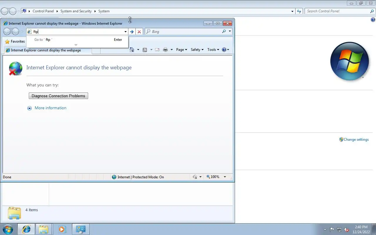This screenshot has height=235, width=376.
Task: Click the 100% zoom level button
Action: [213, 177]
